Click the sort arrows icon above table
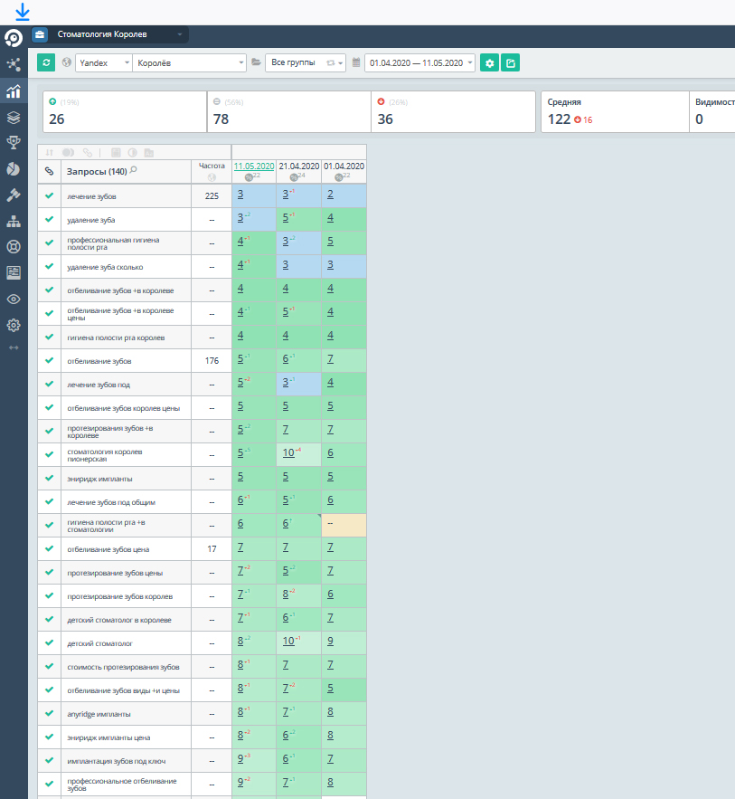Screen dimensions: 735x799 50,152
